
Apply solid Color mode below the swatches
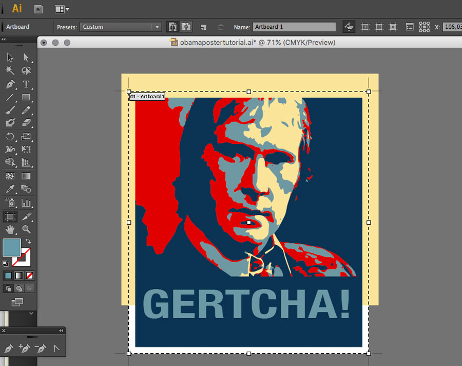[x=8, y=276]
